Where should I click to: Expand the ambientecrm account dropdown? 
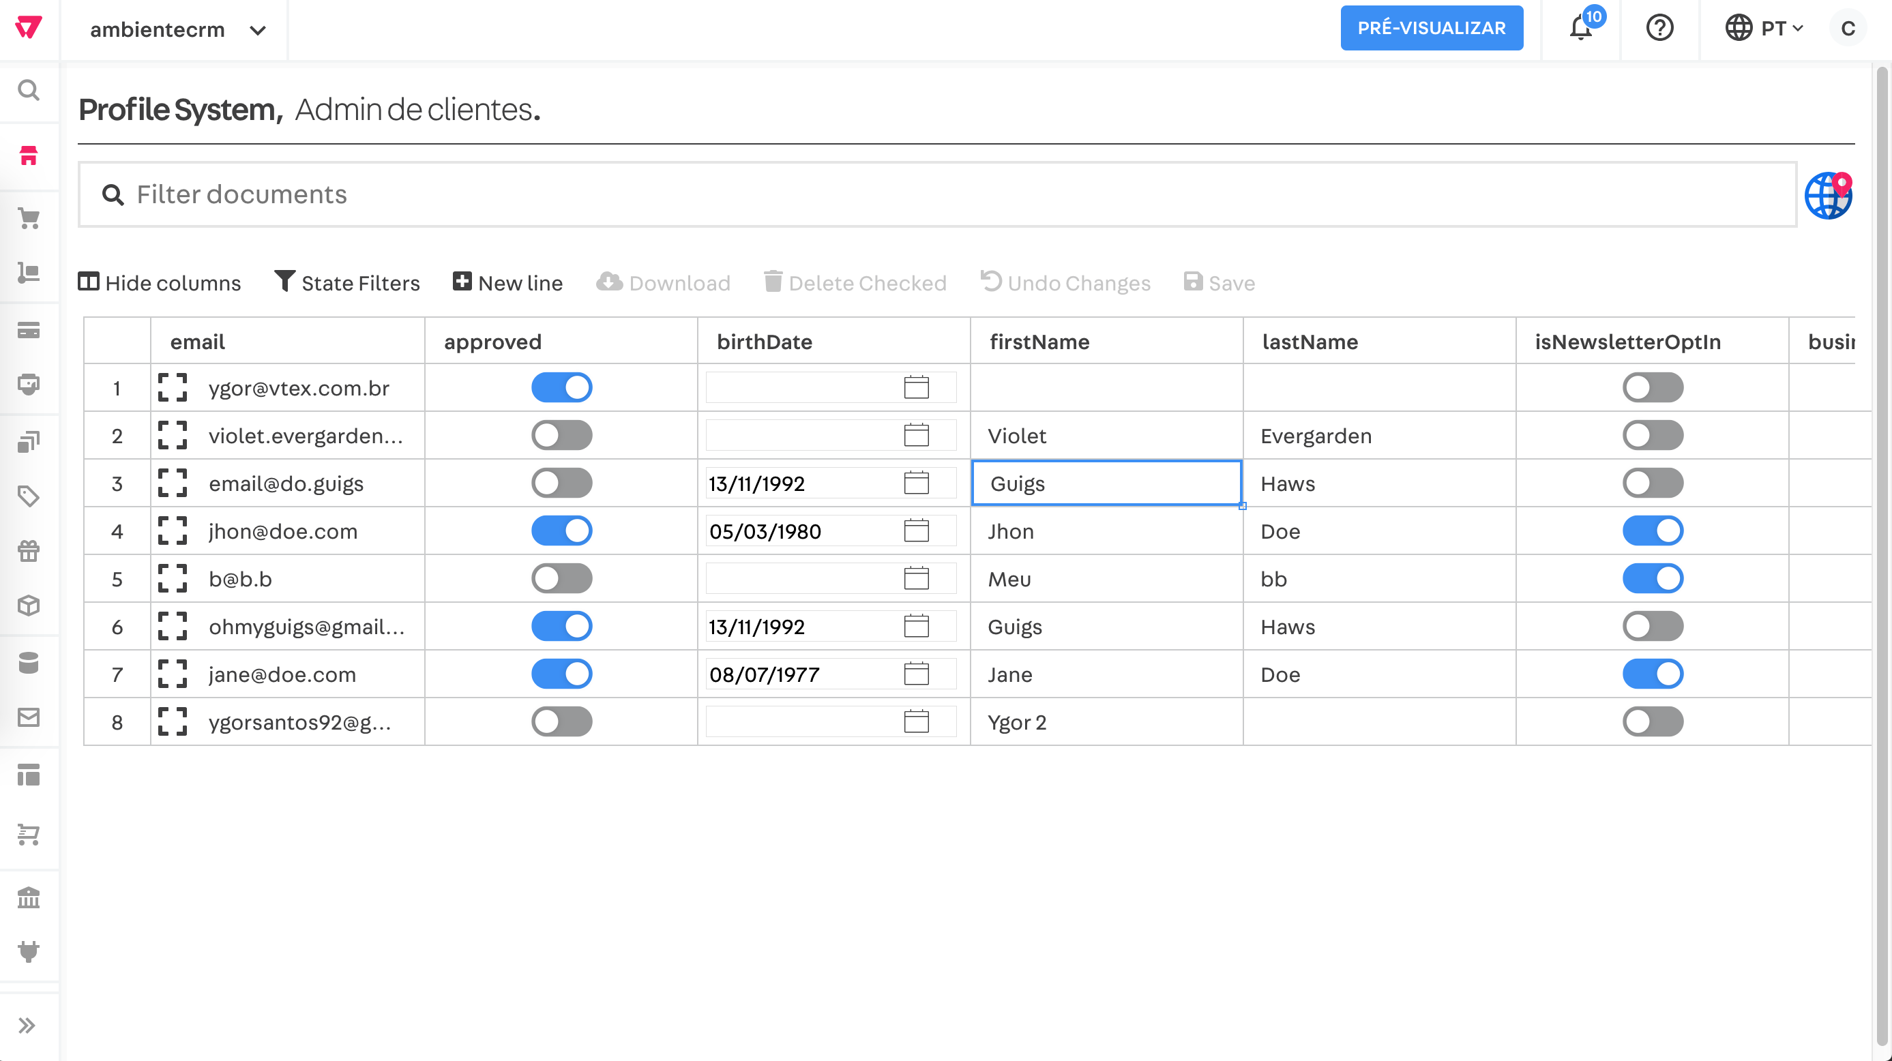[x=175, y=29]
